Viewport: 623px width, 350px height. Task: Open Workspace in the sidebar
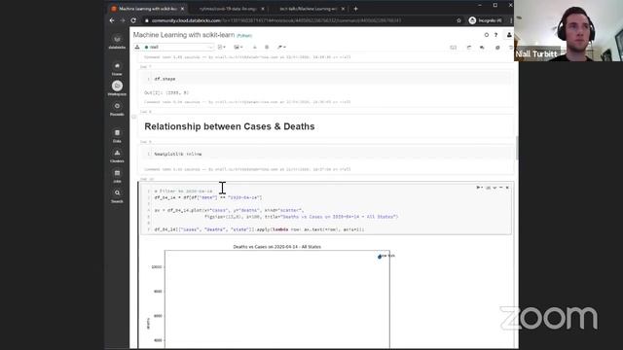(x=117, y=88)
